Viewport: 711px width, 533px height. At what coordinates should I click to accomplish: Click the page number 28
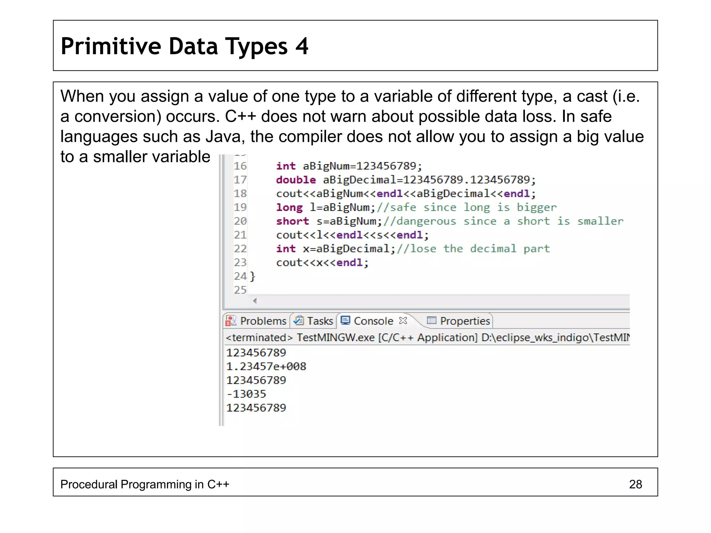635,484
